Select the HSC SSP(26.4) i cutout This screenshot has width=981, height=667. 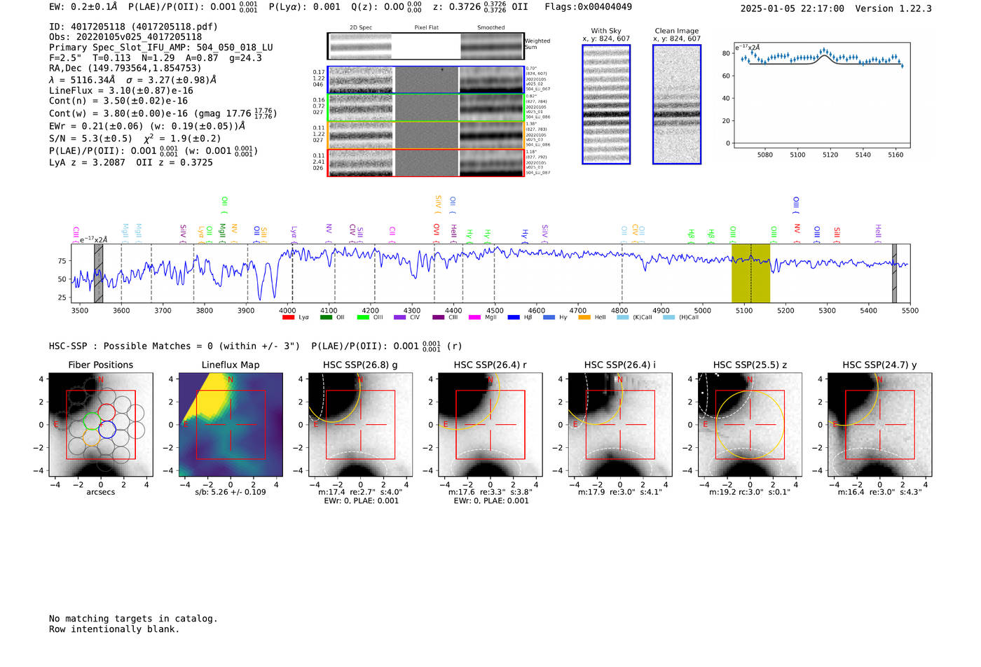(619, 425)
